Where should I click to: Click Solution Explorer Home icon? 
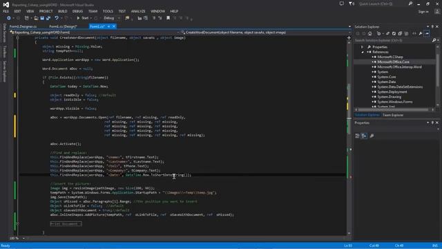point(370,34)
